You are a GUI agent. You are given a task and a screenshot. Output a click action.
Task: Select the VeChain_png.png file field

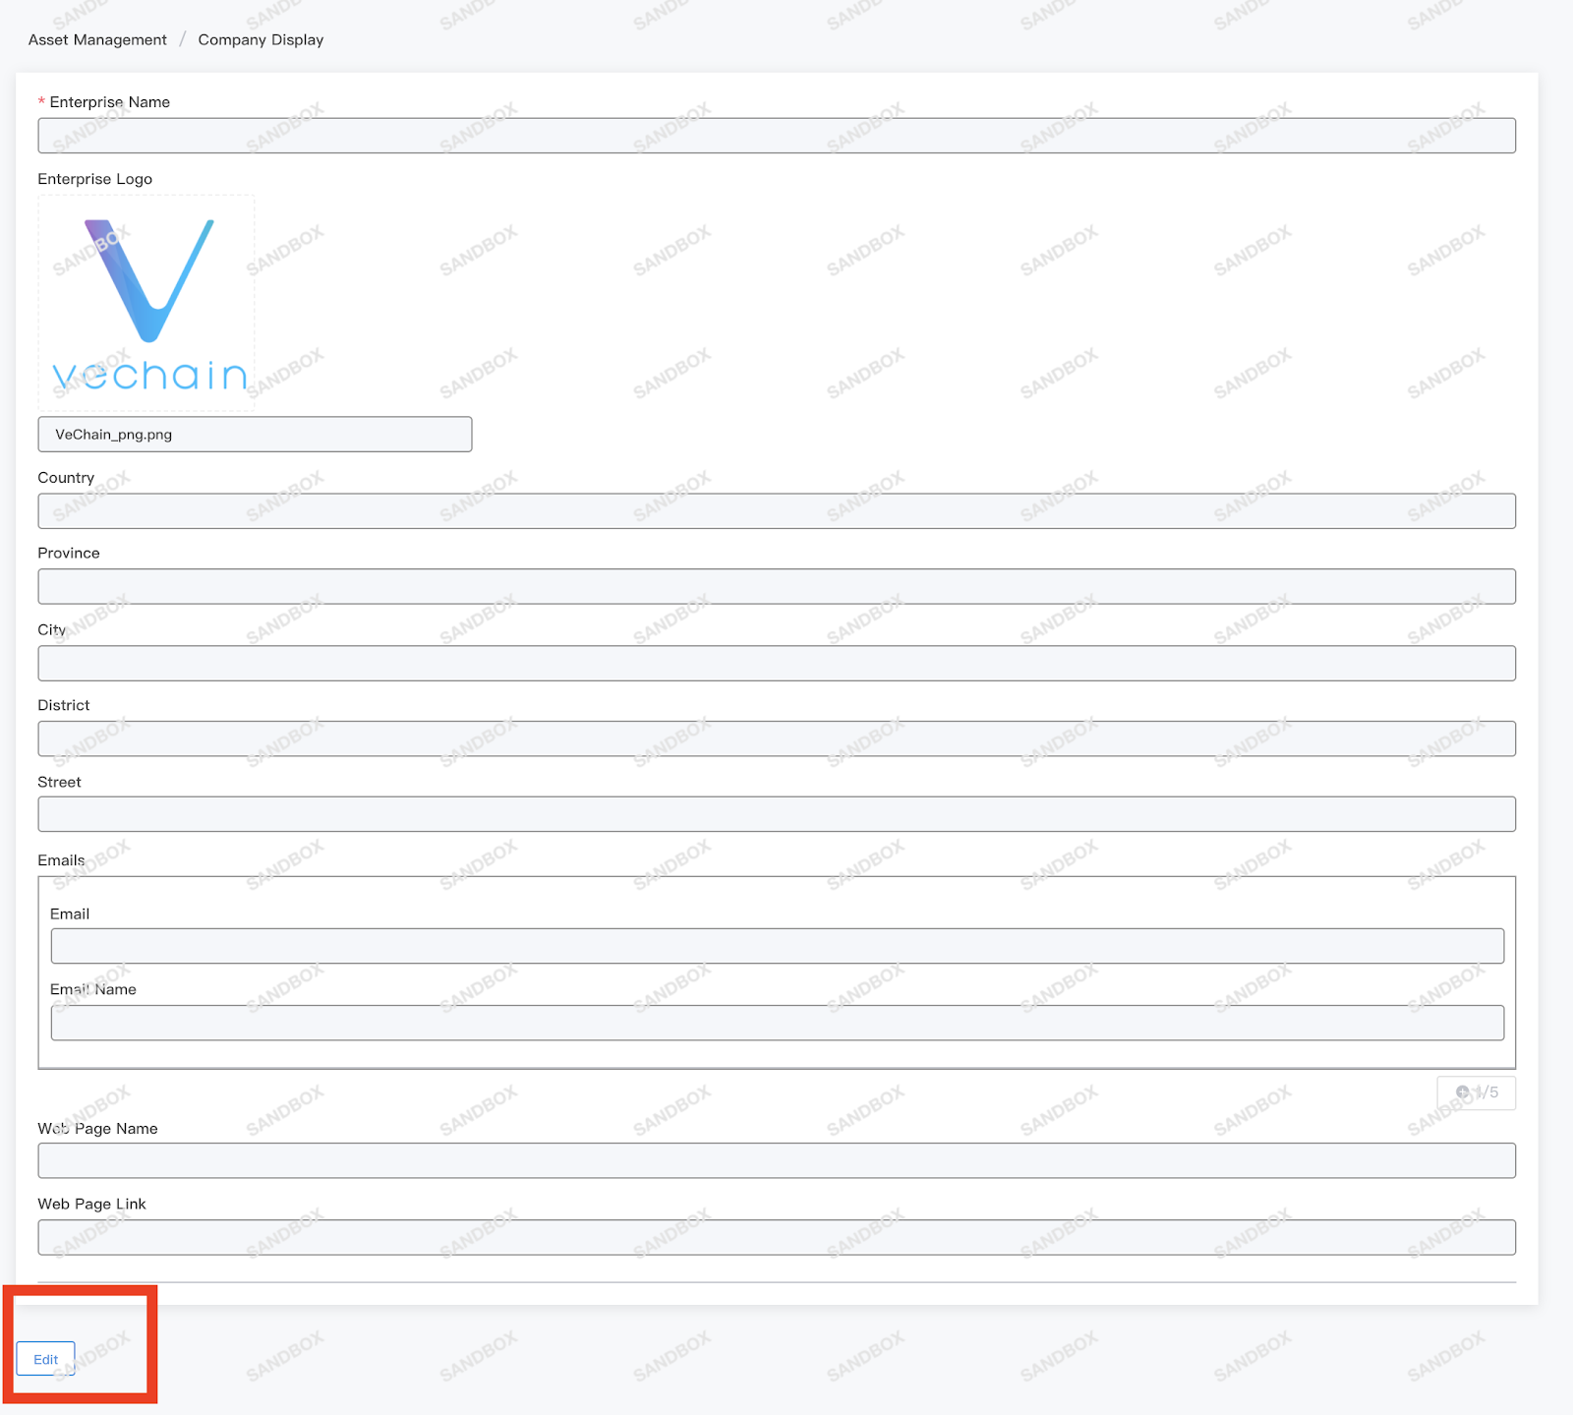(x=255, y=434)
